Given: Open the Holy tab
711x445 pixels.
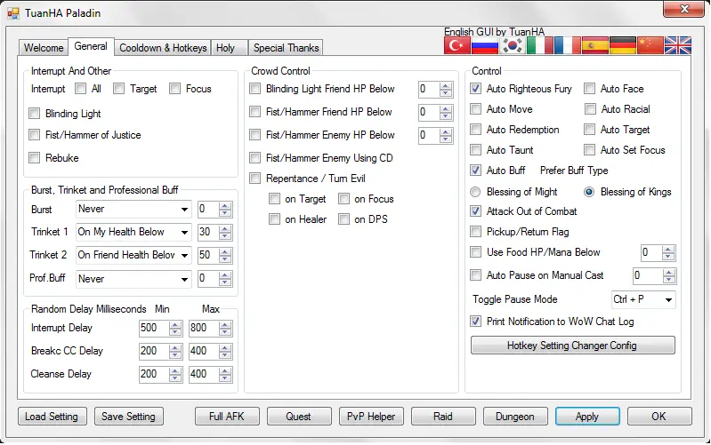Looking at the screenshot, I should (230, 48).
